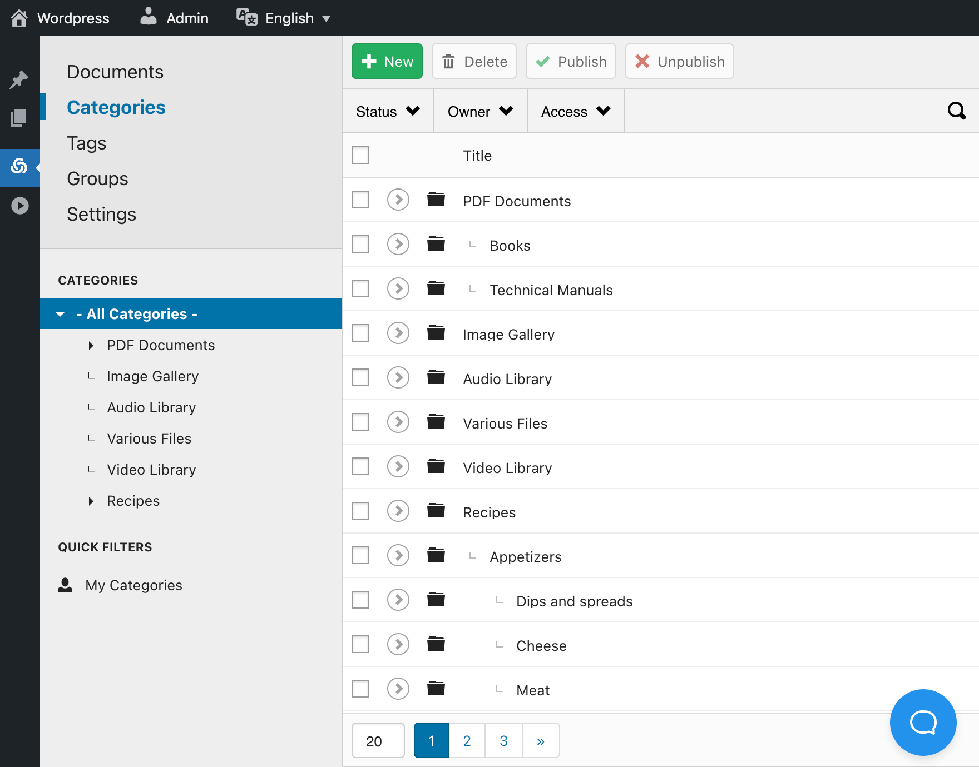This screenshot has height=767, width=979.
Task: Click the Unpublish button
Action: (679, 61)
